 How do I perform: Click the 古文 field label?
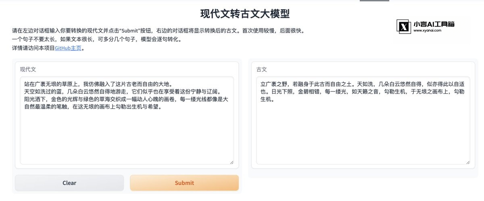tap(262, 69)
